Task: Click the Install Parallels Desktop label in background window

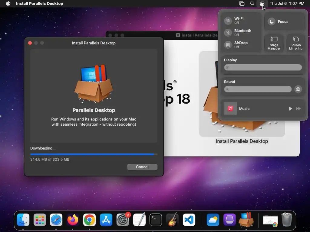Action: 242,141
